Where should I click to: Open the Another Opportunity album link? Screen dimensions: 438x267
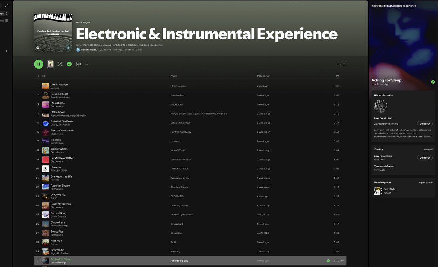click(181, 215)
